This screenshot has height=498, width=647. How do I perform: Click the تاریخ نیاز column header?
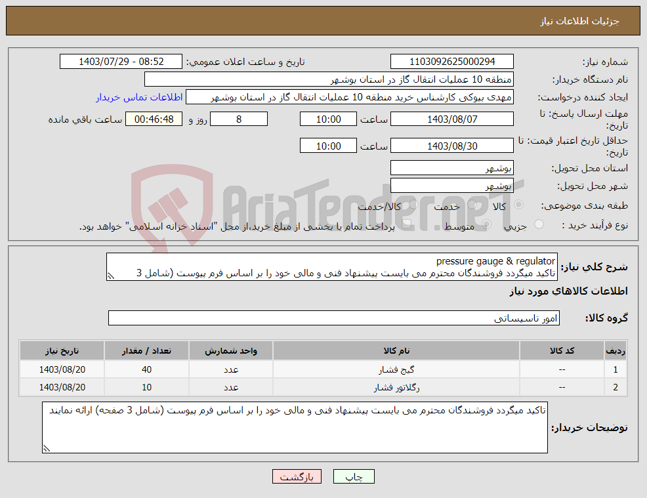[x=62, y=351]
